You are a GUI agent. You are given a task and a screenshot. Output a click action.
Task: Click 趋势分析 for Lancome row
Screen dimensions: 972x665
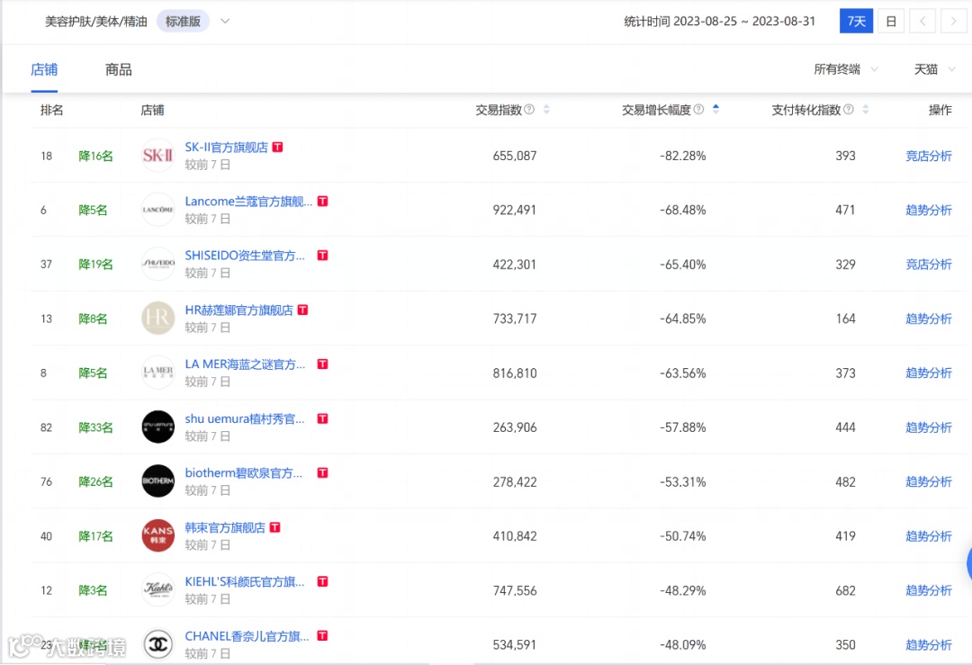pos(928,210)
